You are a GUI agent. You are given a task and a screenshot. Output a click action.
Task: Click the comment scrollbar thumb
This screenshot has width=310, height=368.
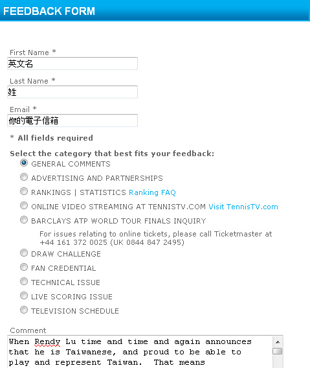[278, 351]
